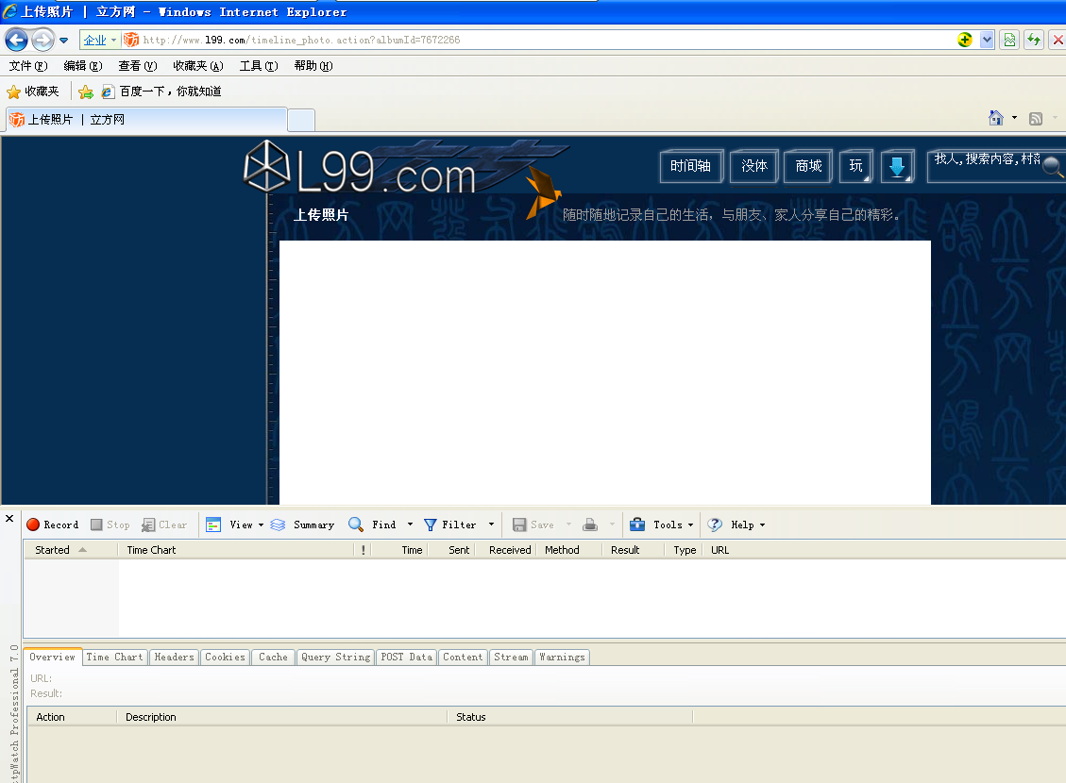
Task: Open the Summary view in HttpWatch
Action: [x=305, y=525]
